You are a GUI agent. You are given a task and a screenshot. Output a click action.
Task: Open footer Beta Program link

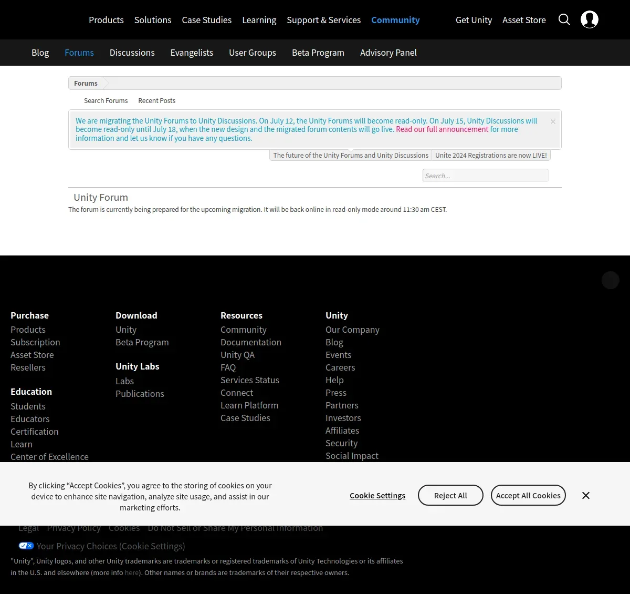click(x=142, y=342)
